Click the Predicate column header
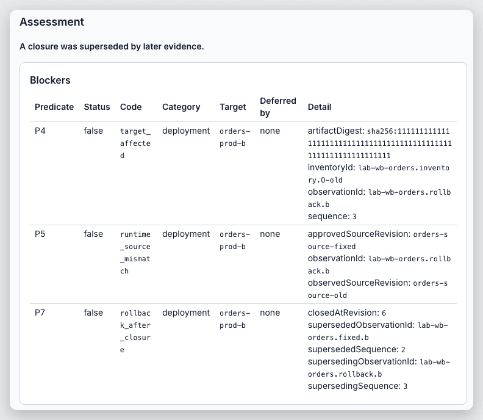This screenshot has width=483, height=420. [54, 107]
